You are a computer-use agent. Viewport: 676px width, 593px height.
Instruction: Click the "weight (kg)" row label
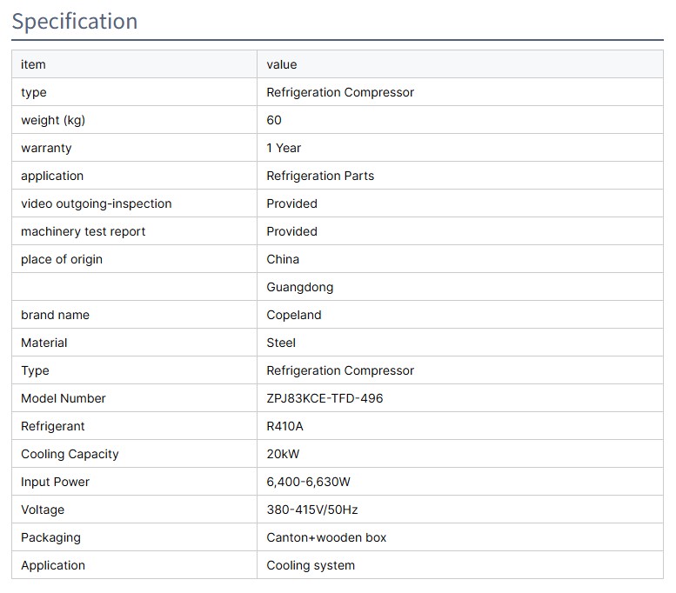coord(53,120)
